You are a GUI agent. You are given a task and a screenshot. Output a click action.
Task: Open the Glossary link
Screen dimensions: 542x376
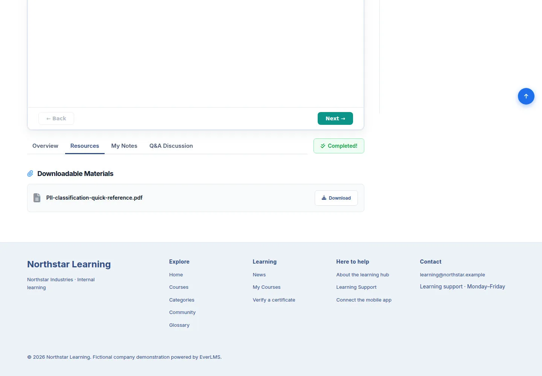(x=180, y=325)
